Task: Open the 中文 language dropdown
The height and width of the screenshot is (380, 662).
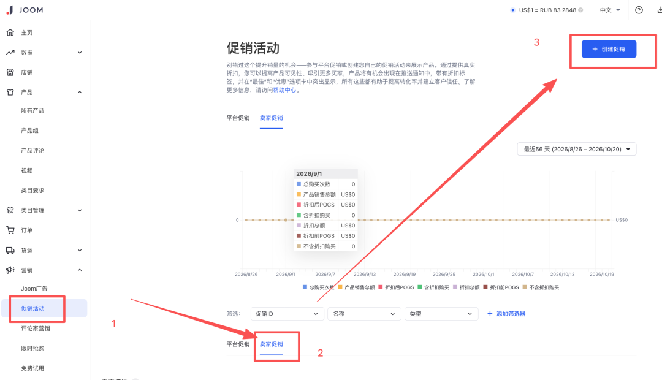Action: point(610,10)
